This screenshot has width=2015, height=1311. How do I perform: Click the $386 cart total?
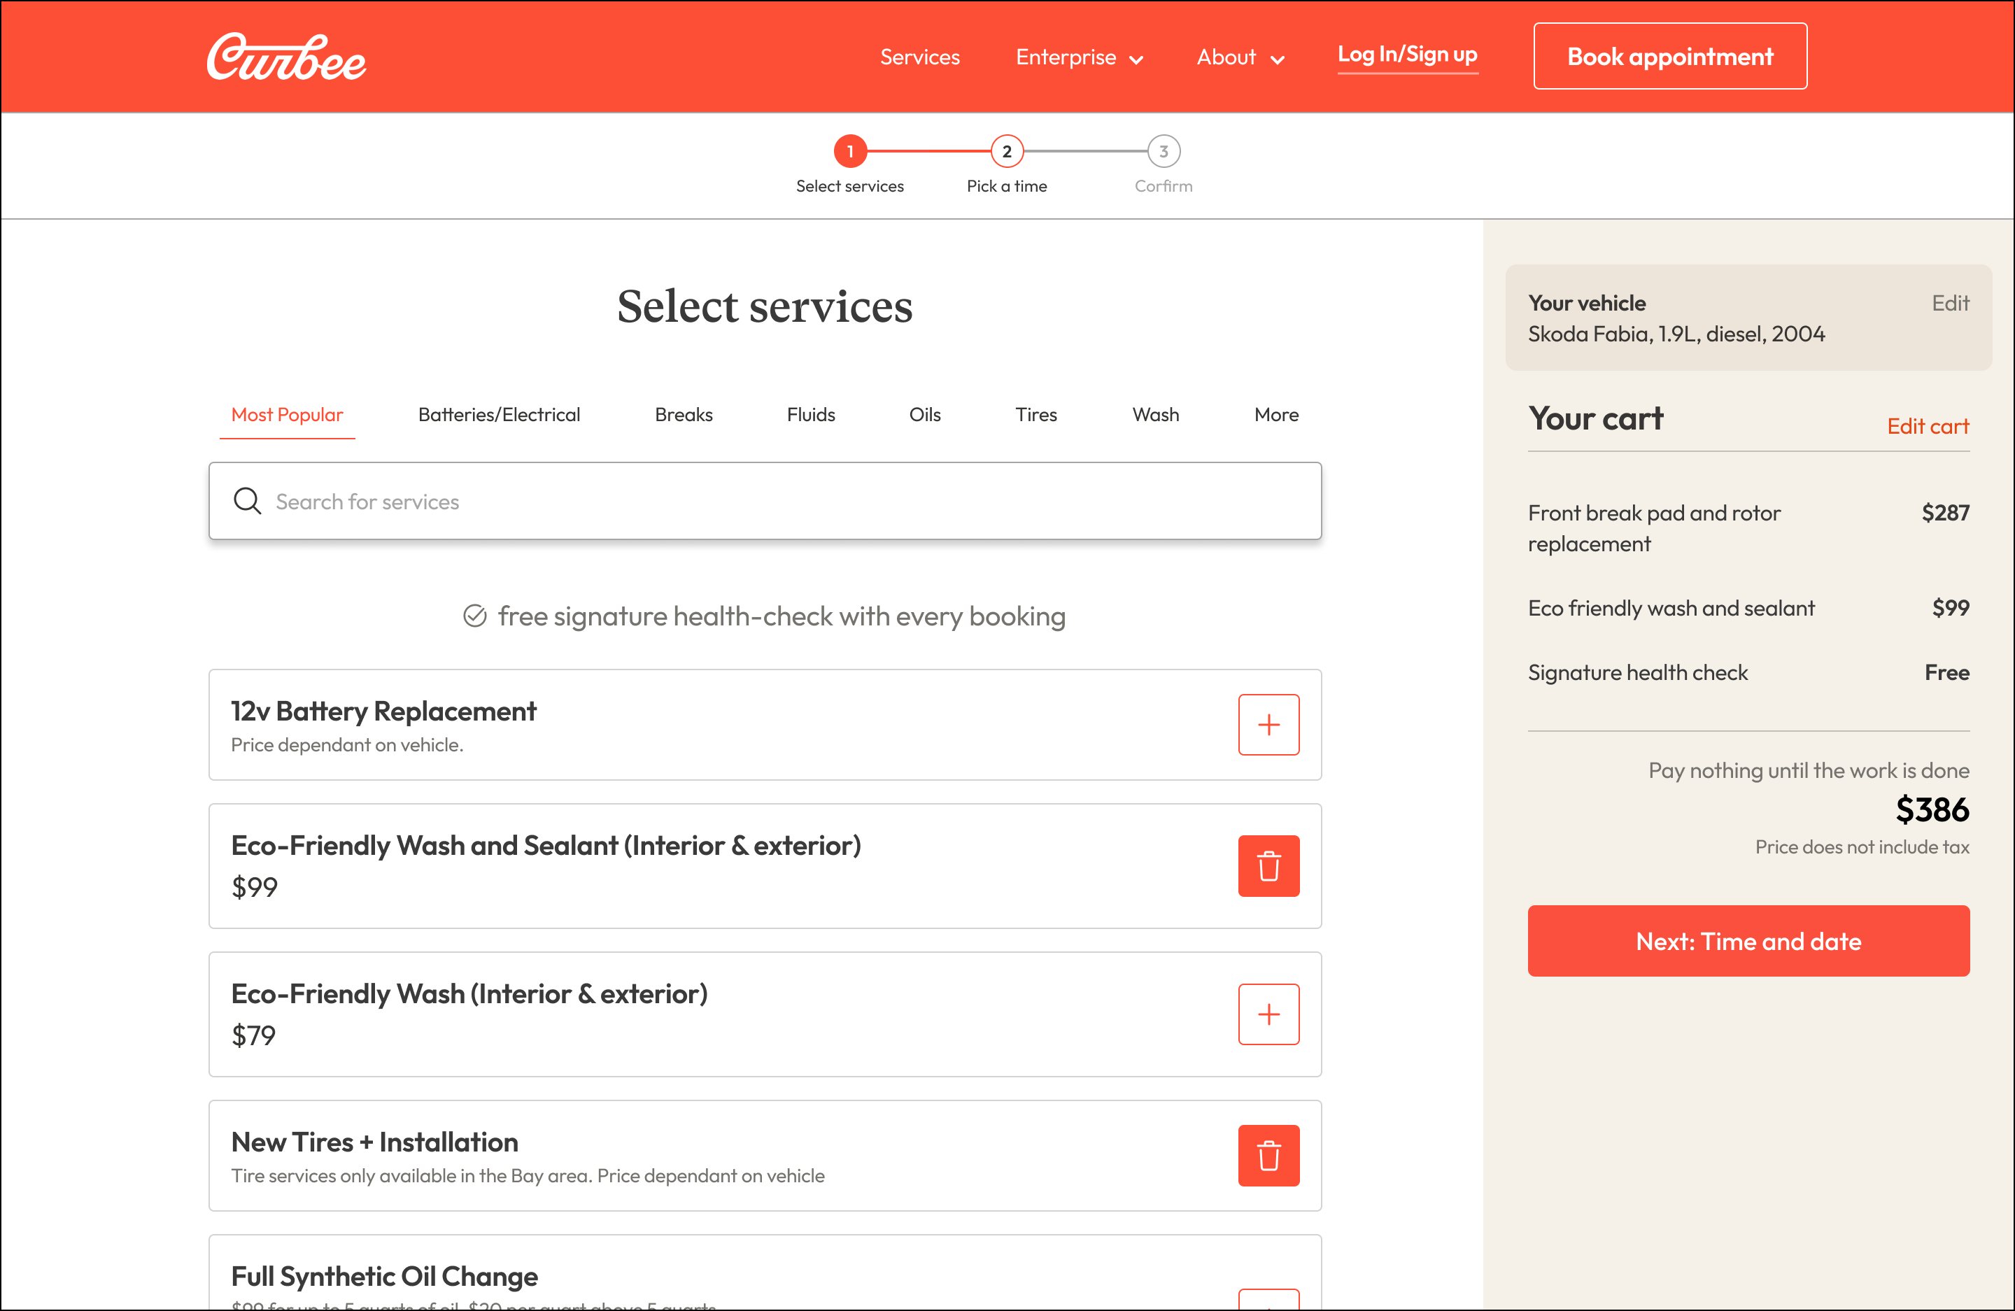[x=1932, y=810]
